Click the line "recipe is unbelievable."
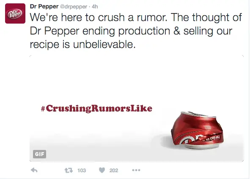The width and height of the screenshot is (250, 179). [83, 44]
